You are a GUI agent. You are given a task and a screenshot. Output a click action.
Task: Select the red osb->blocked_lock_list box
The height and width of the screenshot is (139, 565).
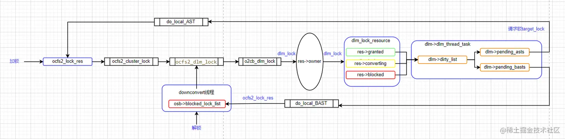(197, 104)
